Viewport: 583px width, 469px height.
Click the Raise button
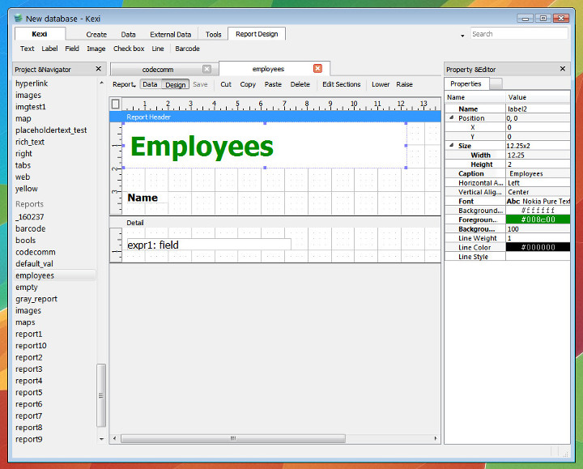click(x=404, y=84)
